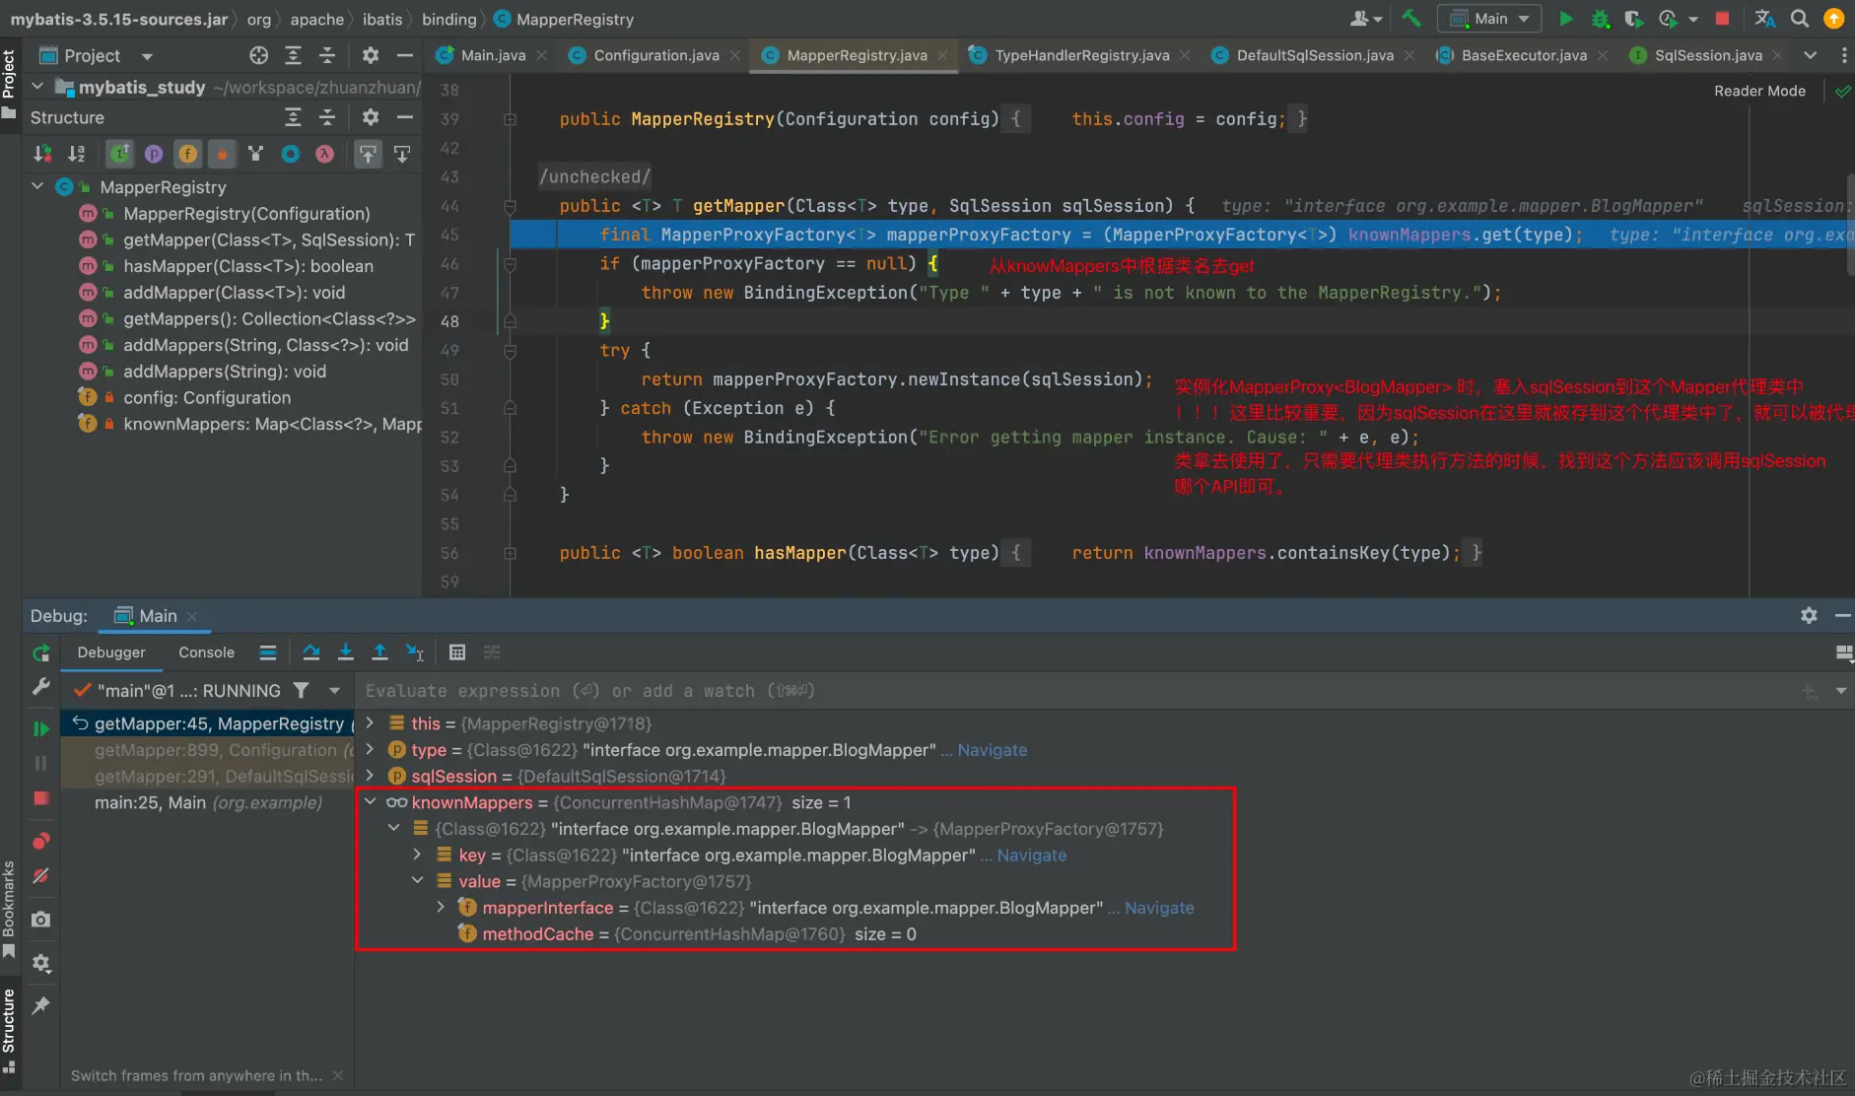Open the thread selector dropdown arrow
This screenshot has height=1096, width=1855.
[334, 691]
